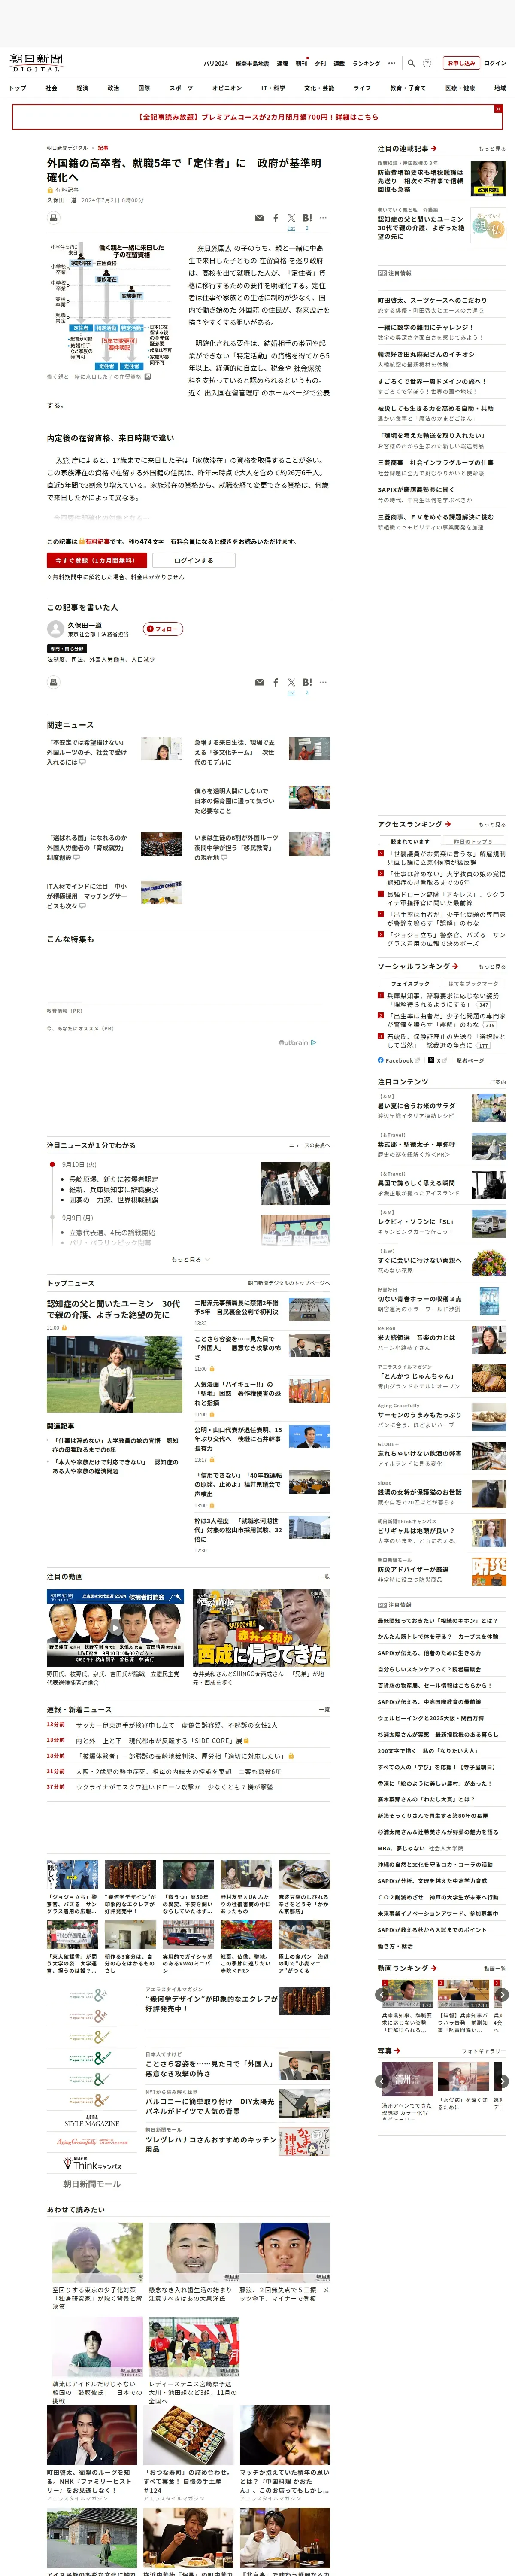This screenshot has height=2576, width=515.
Task: Open IT・科学 navigation item
Action: 273,88
